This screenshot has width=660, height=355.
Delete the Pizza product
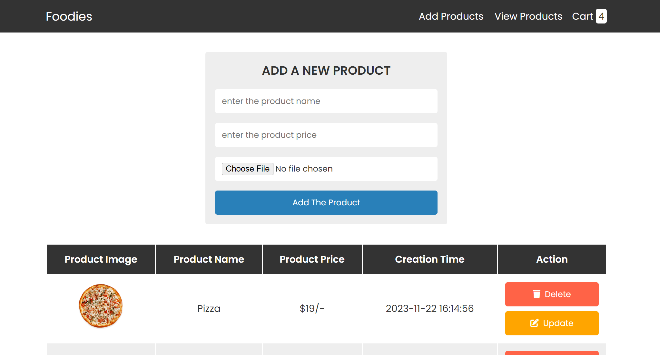pyautogui.click(x=552, y=294)
